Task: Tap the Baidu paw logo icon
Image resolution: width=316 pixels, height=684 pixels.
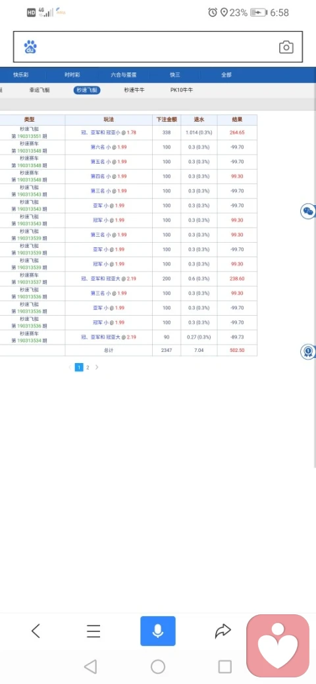Action: point(30,47)
